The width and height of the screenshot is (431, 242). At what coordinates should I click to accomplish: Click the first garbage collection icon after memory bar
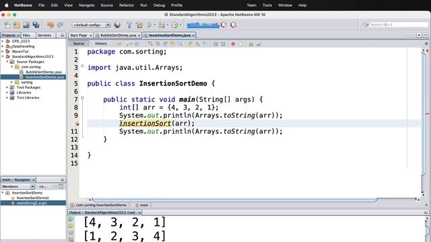[224, 25]
